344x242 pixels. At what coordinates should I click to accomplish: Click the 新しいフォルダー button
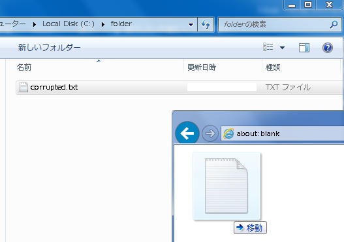(49, 48)
